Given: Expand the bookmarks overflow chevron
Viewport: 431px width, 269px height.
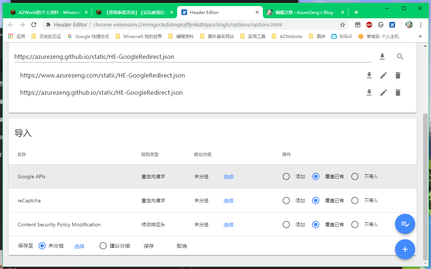Looking at the screenshot, I should (x=420, y=36).
